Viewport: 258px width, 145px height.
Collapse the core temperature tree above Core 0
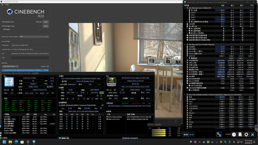click(187, 10)
